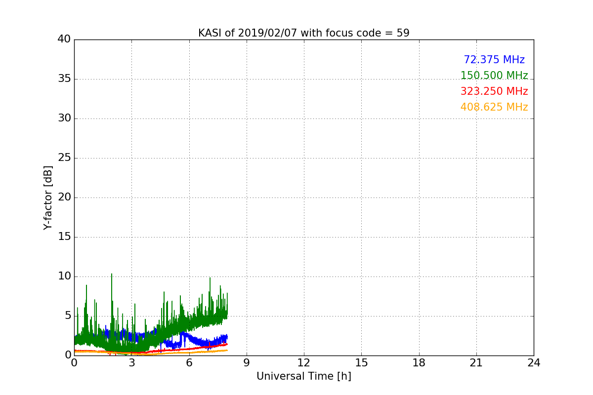Click the x-axis tick label 12
This screenshot has width=593, height=395.
tap(304, 363)
